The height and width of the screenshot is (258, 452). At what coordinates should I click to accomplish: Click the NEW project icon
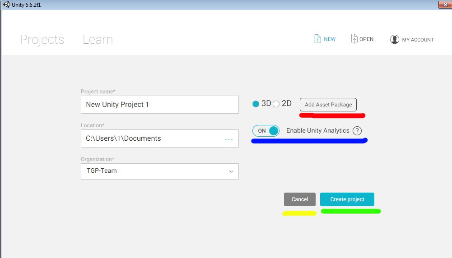point(317,39)
